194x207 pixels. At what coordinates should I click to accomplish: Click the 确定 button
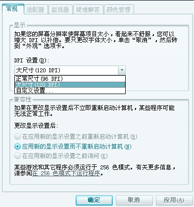point(94,200)
